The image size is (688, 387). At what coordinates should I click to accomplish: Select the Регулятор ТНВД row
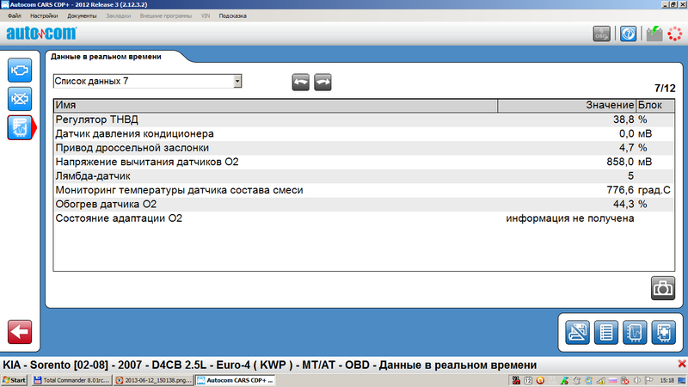pos(364,120)
